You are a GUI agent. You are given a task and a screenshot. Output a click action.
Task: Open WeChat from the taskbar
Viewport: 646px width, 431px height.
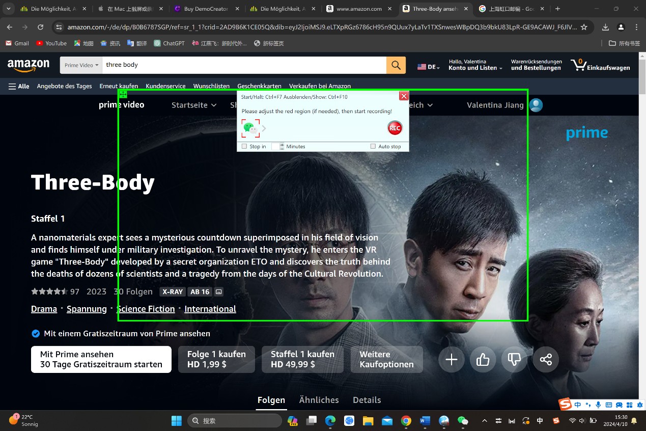coord(463,421)
